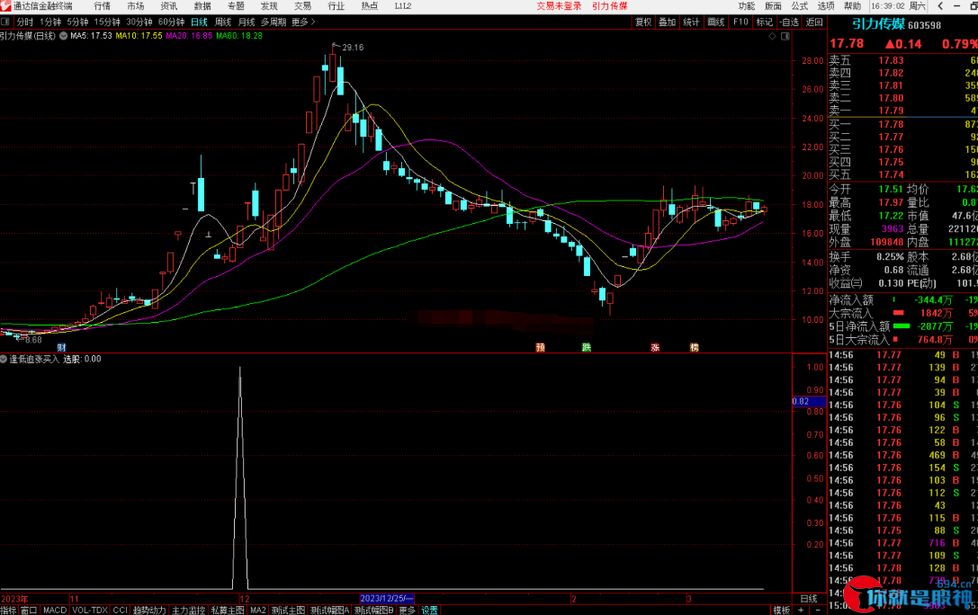Open the 版面 menu

point(773,5)
